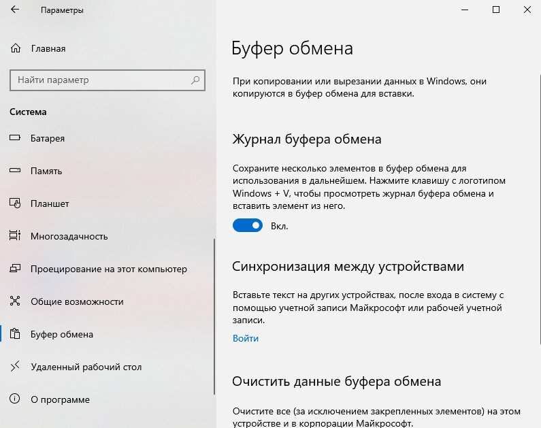Turn off the Журнал буфера обмена switch
The height and width of the screenshot is (428, 541).
pyautogui.click(x=248, y=225)
